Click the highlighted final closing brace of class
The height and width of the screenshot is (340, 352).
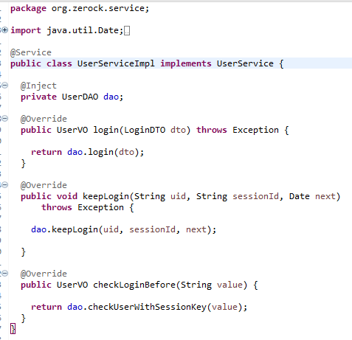tap(13, 329)
